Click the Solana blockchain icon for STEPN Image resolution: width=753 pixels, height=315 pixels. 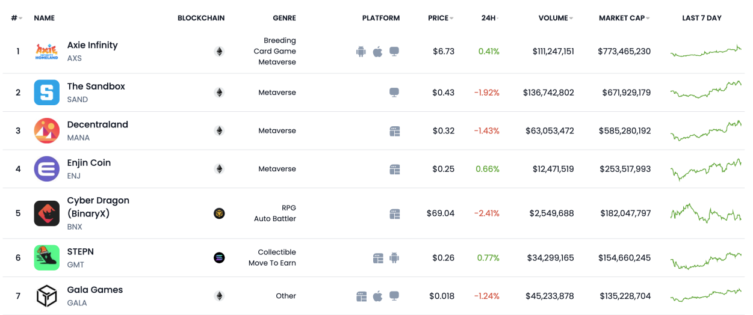pos(219,258)
